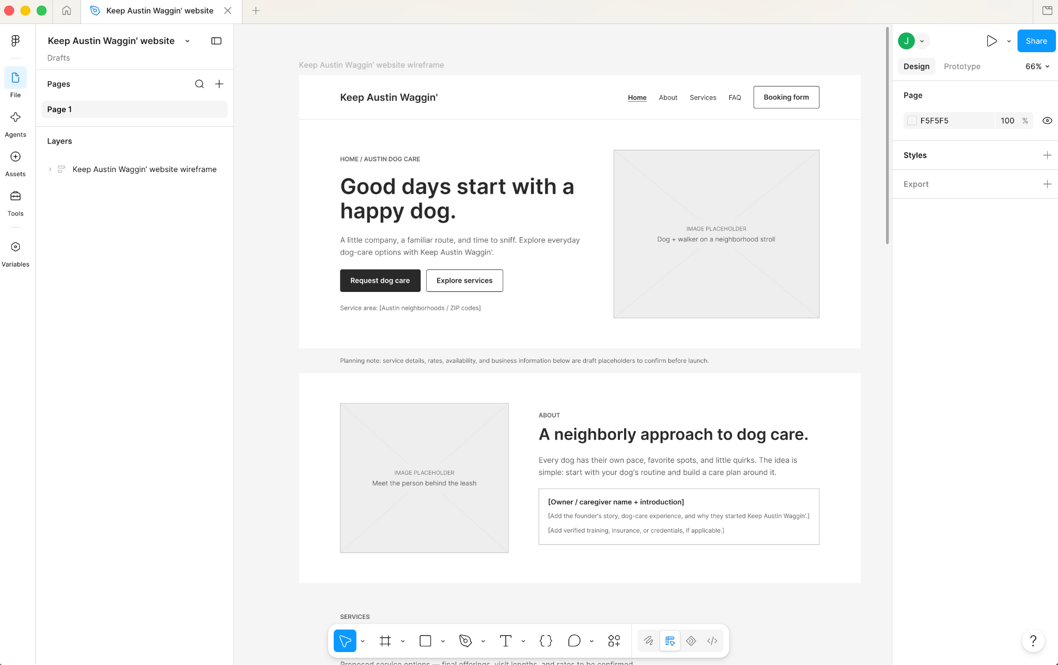Image resolution: width=1058 pixels, height=665 pixels.
Task: Open the file name dropdown chevron
Action: pyautogui.click(x=188, y=41)
